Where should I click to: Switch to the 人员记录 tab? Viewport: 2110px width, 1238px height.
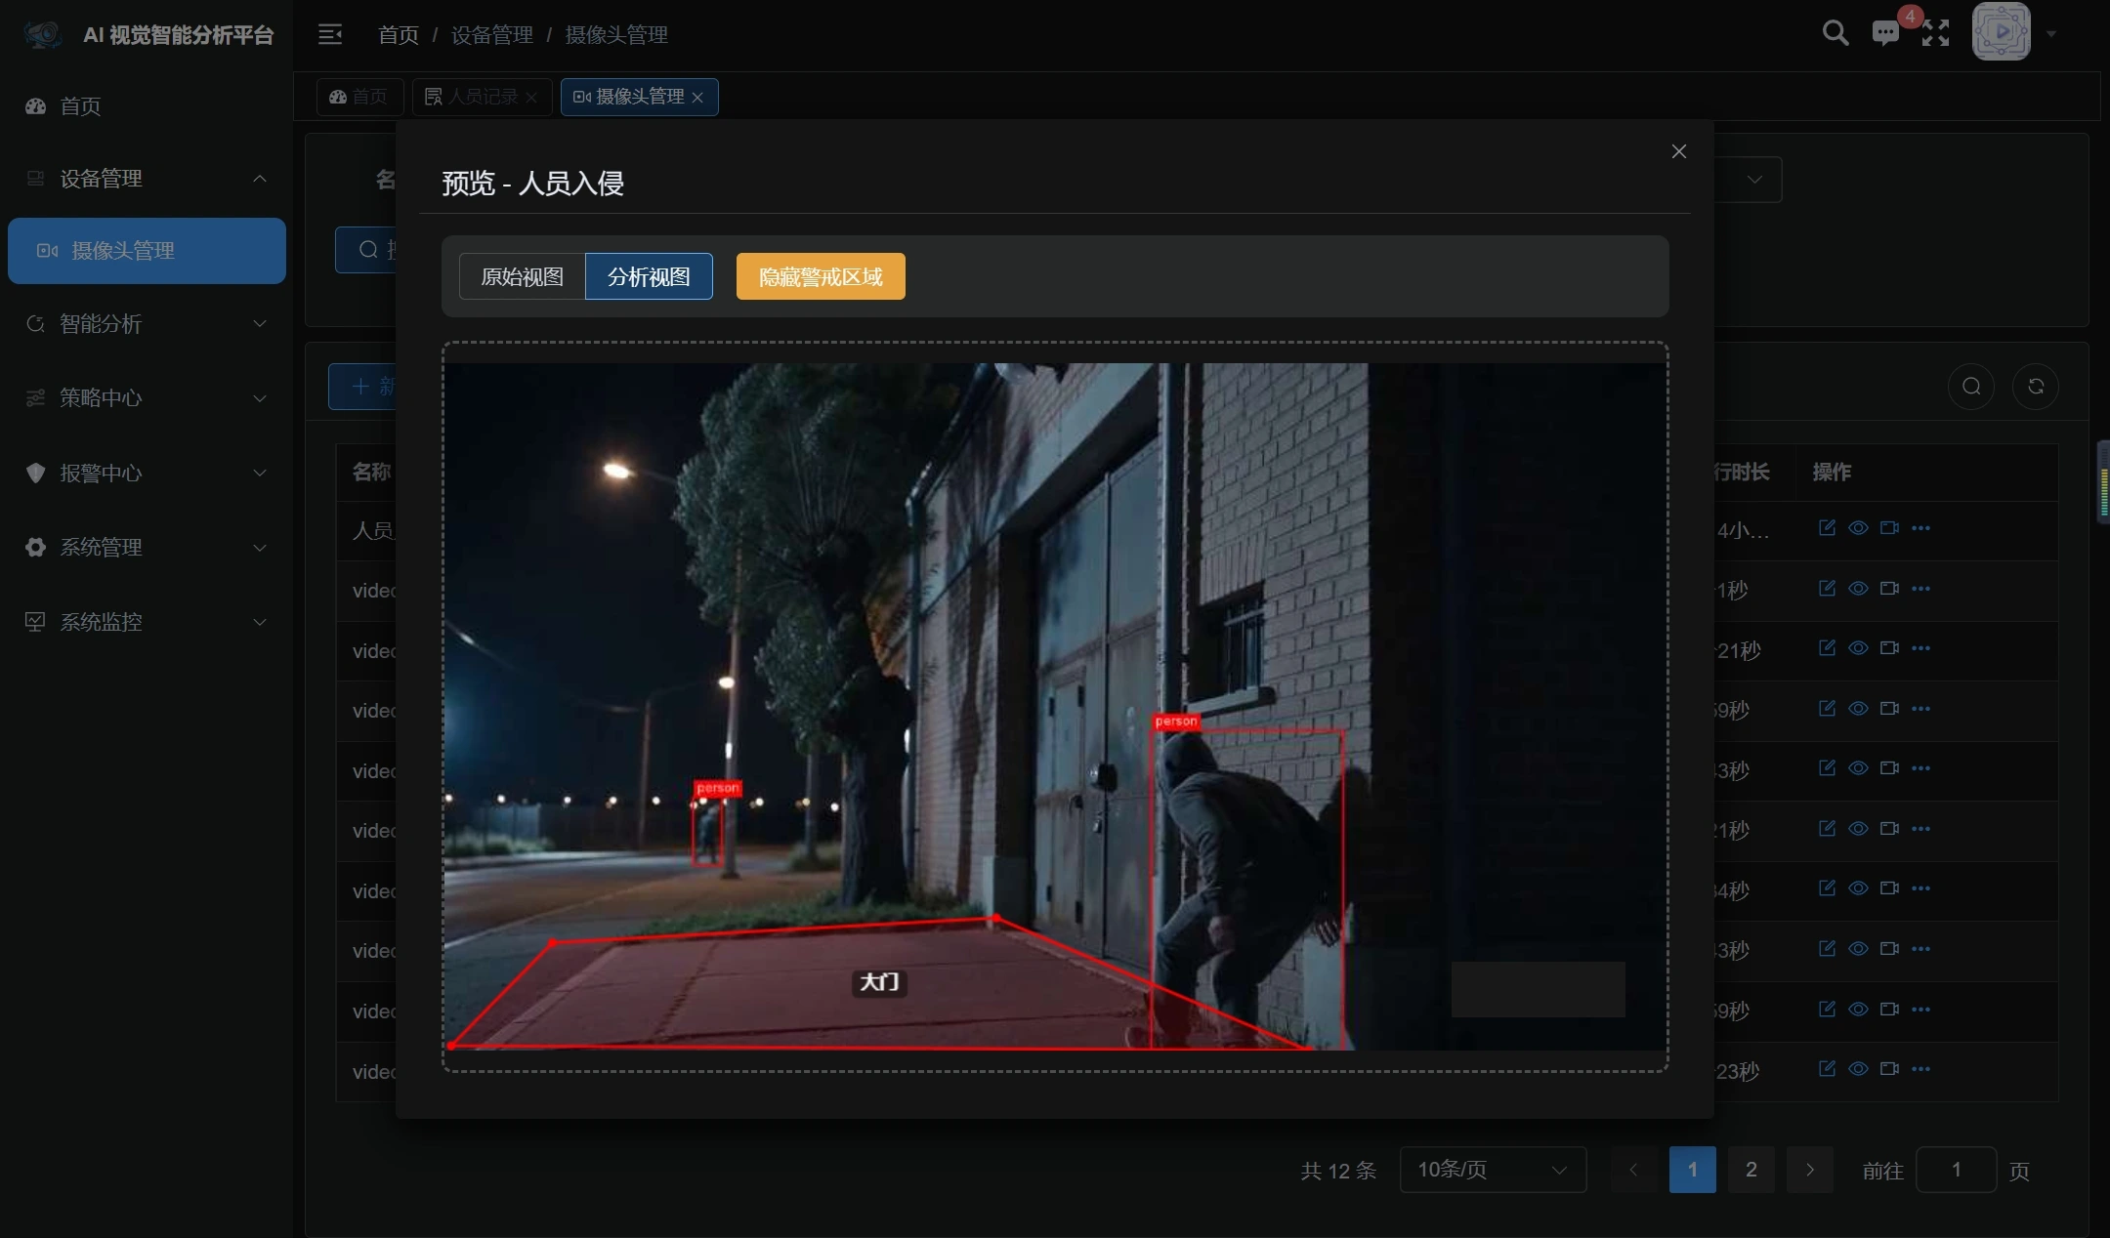click(x=482, y=97)
